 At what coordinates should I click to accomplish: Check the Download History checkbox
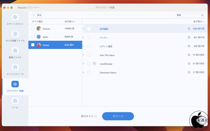(89, 72)
